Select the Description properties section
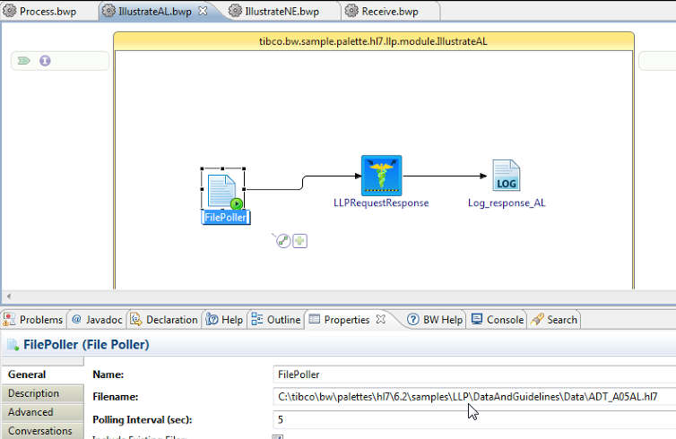 point(42,393)
